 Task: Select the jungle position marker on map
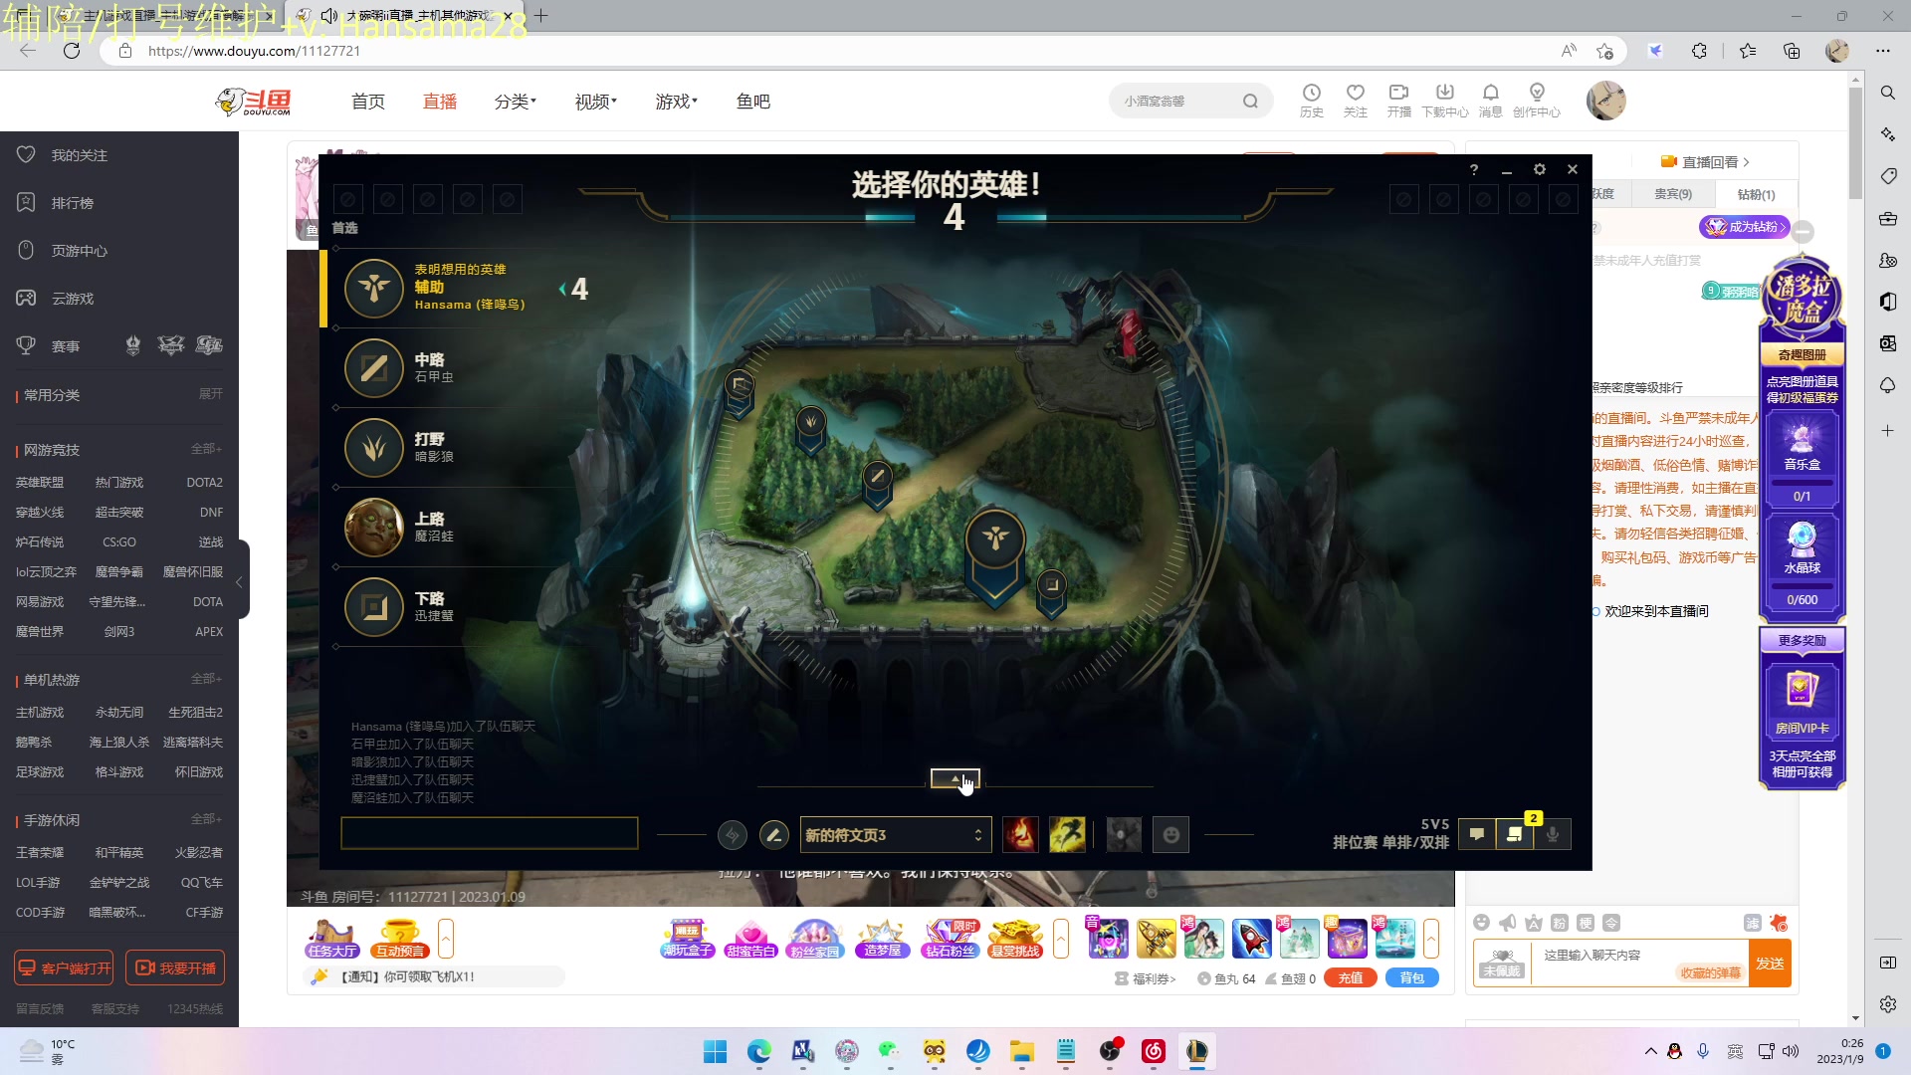point(811,429)
